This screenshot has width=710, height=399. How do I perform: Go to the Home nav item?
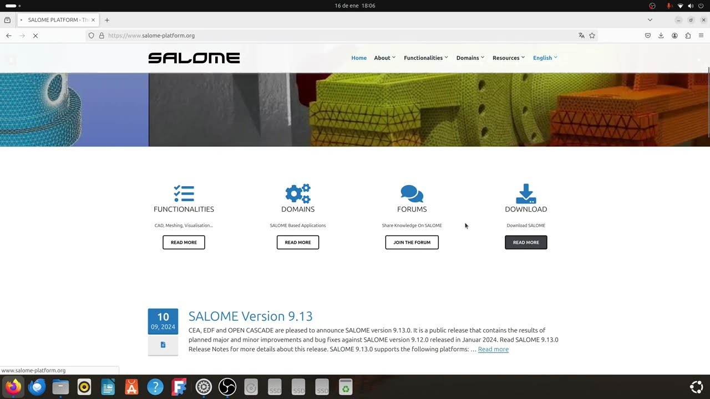pyautogui.click(x=359, y=58)
